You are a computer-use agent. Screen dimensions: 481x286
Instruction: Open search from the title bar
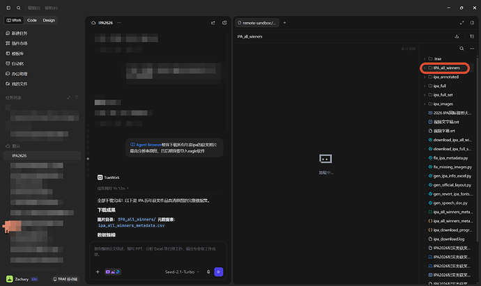coord(18,8)
